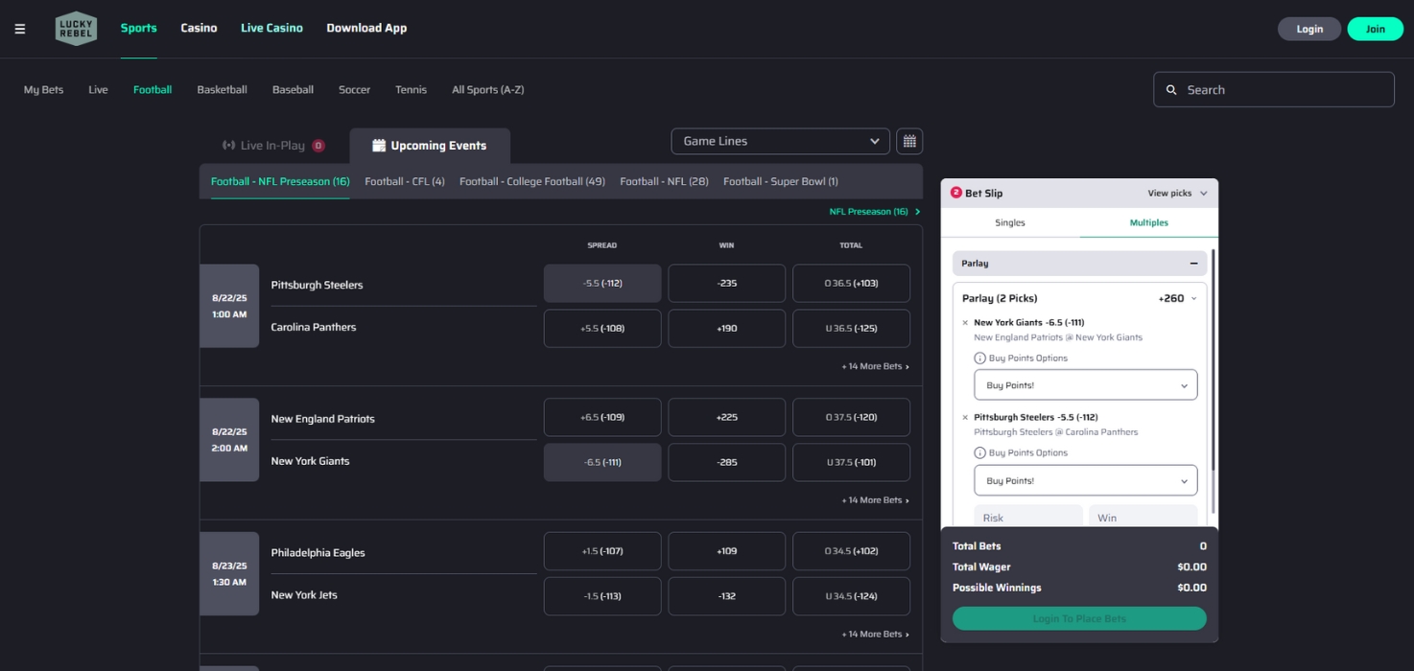Screen dimensions: 1414x671
Task: Select Patriots moneyline +225
Action: (727, 418)
